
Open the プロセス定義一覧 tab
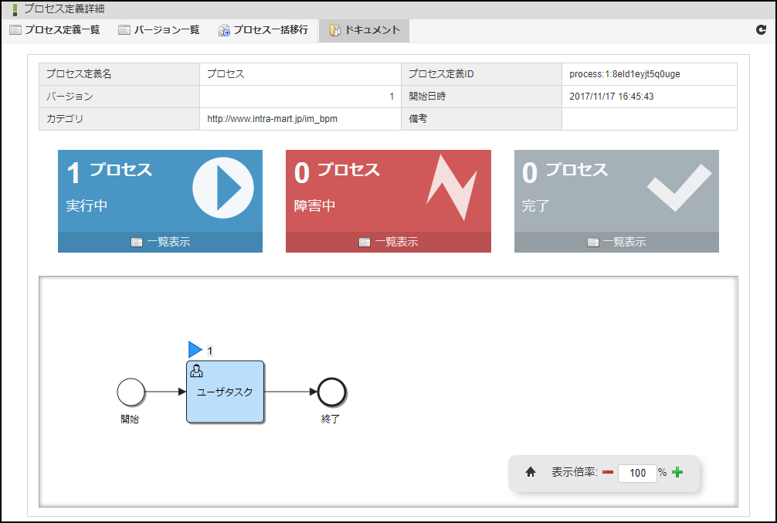click(55, 30)
